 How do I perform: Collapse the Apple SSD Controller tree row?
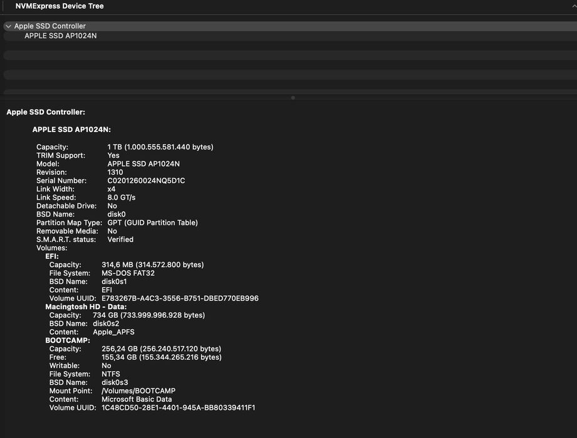tap(8, 26)
